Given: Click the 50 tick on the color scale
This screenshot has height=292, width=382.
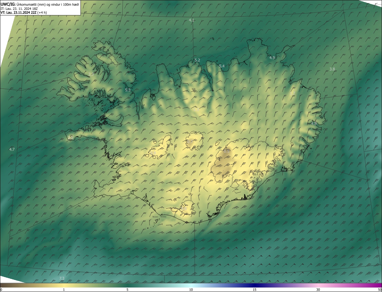Looking at the screenshot, I should [x=380, y=290].
